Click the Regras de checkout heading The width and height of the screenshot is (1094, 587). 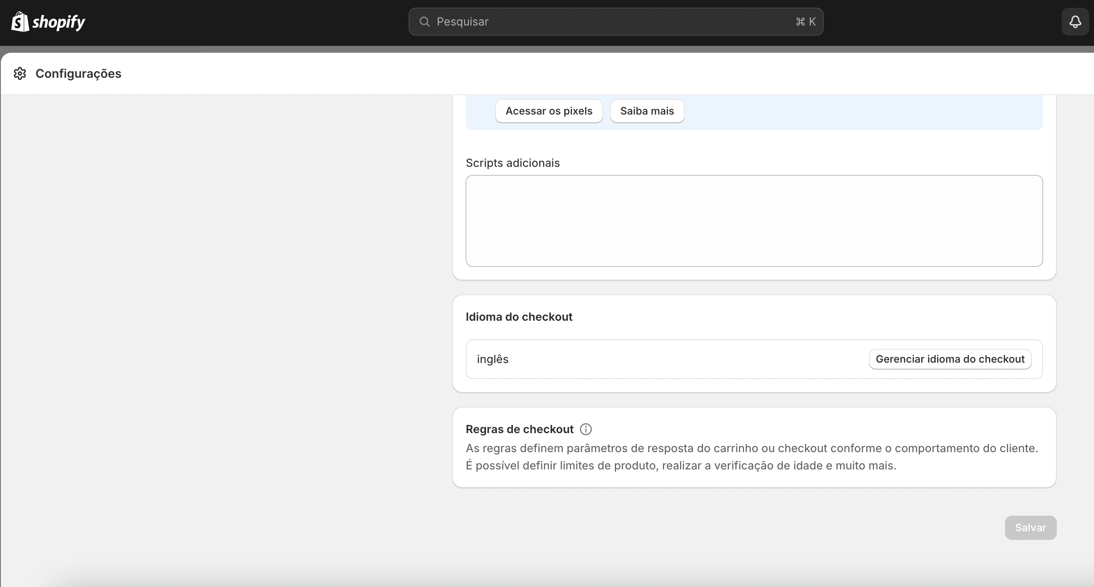tap(519, 429)
